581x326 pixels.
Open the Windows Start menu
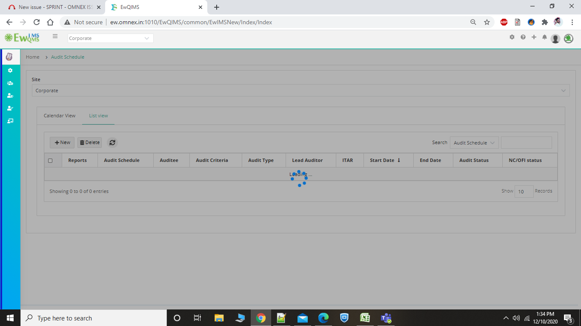[10, 318]
